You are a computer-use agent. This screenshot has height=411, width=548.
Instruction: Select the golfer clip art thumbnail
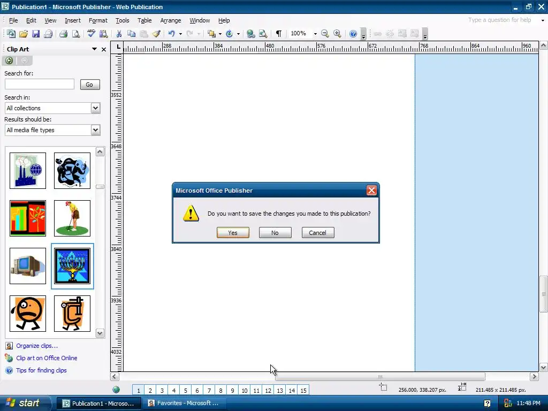[72, 218]
